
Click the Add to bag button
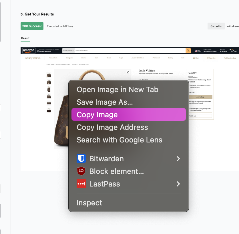click(x=200, y=97)
